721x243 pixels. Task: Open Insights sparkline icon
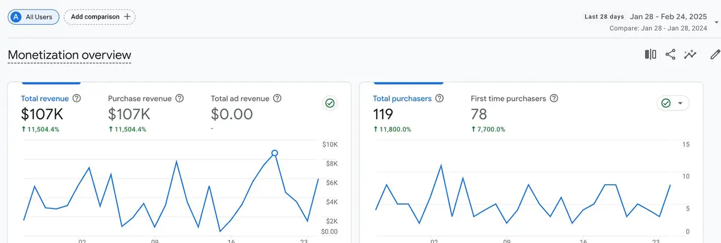coord(690,55)
